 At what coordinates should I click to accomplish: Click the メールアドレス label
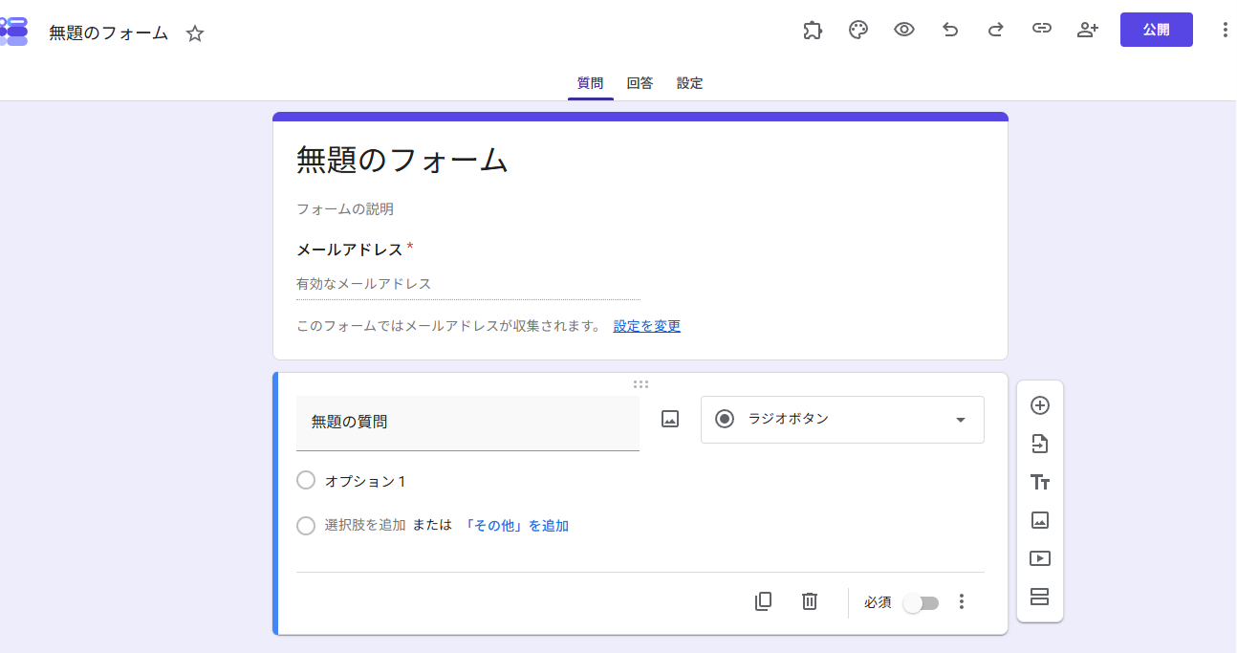(x=350, y=250)
